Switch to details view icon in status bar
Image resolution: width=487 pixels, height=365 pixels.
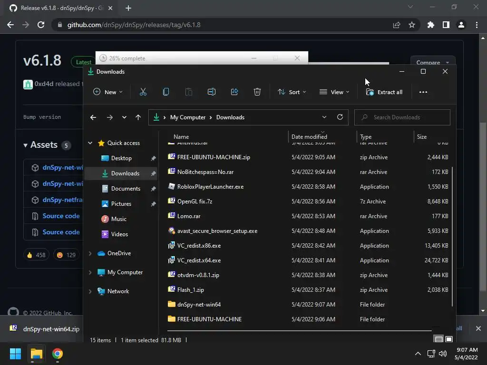coord(438,339)
